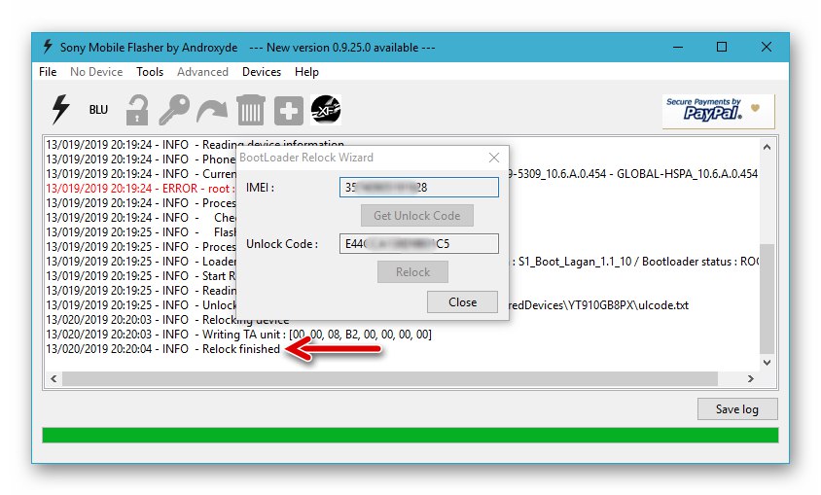
Task: Click the vertical scrollbar thumb of log
Action: tap(767, 299)
